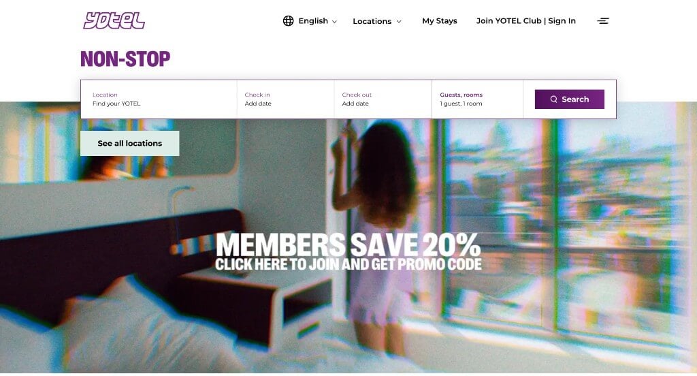Viewport: 697px width, 376px height.
Task: Open the Check out date field
Action: [383, 99]
